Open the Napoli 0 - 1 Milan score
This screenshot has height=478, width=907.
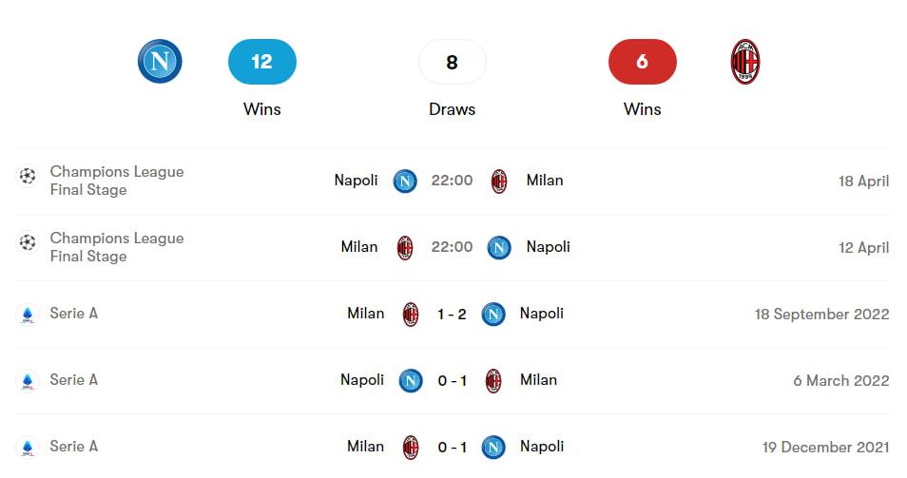[x=452, y=380]
